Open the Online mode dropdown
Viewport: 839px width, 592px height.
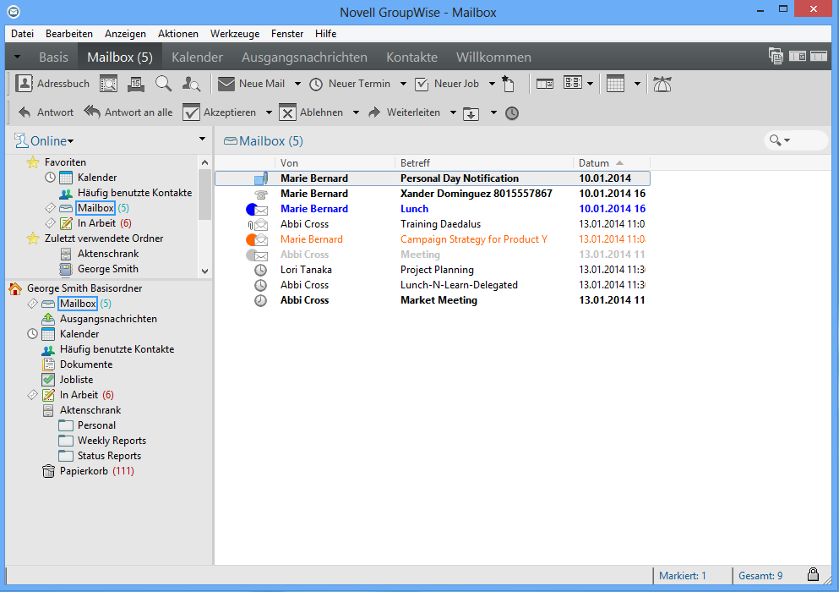click(45, 141)
